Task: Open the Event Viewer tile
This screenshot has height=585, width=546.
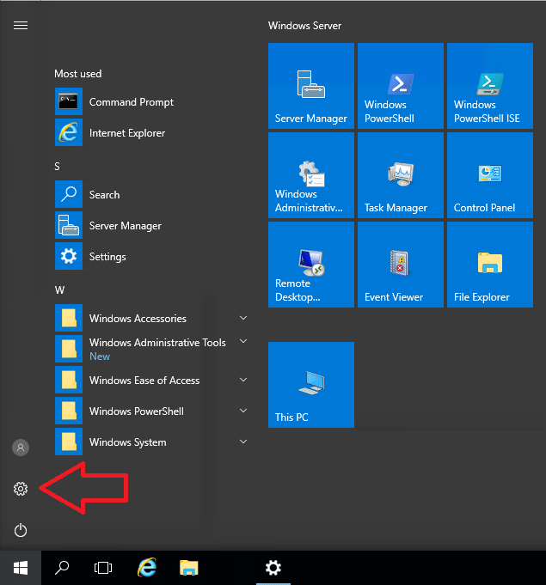Action: [401, 265]
